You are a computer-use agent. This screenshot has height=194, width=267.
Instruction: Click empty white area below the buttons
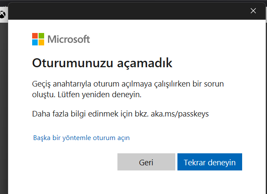137,182
